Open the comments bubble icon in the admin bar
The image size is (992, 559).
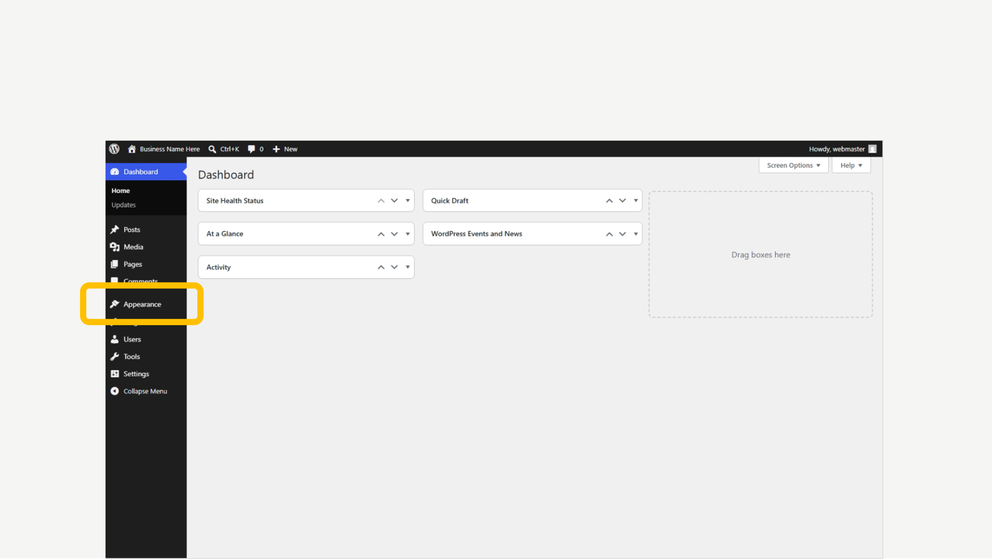[x=251, y=149]
